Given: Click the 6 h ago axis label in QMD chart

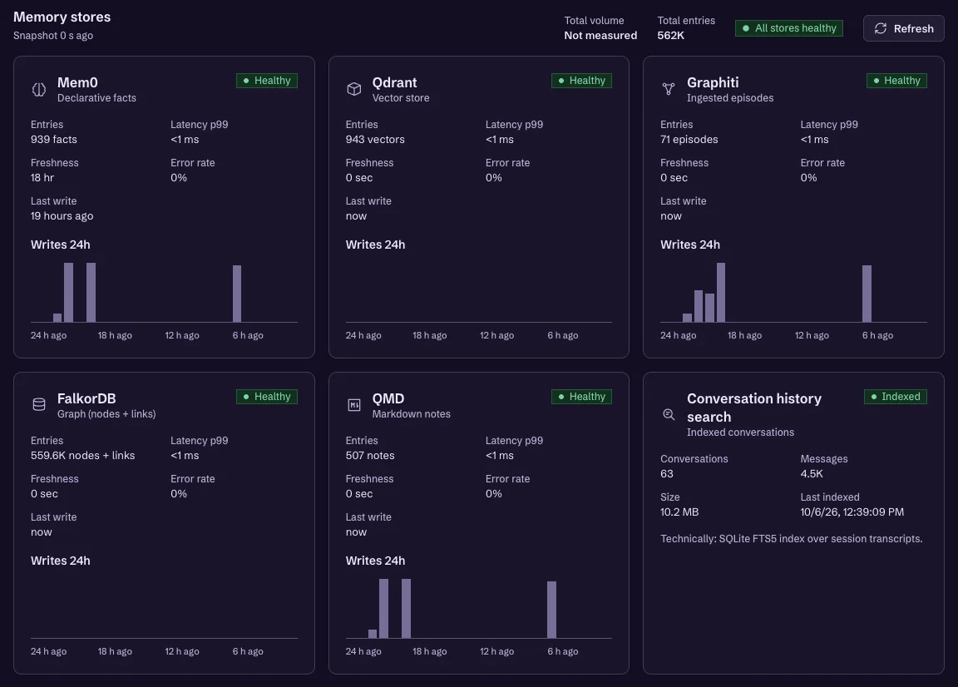Looking at the screenshot, I should click(x=563, y=651).
